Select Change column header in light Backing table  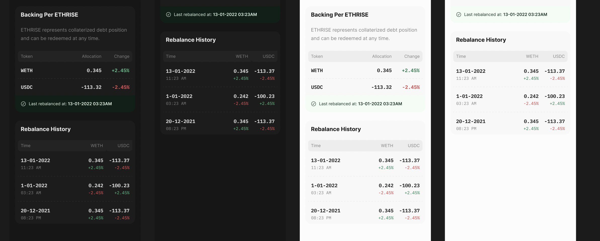click(412, 56)
